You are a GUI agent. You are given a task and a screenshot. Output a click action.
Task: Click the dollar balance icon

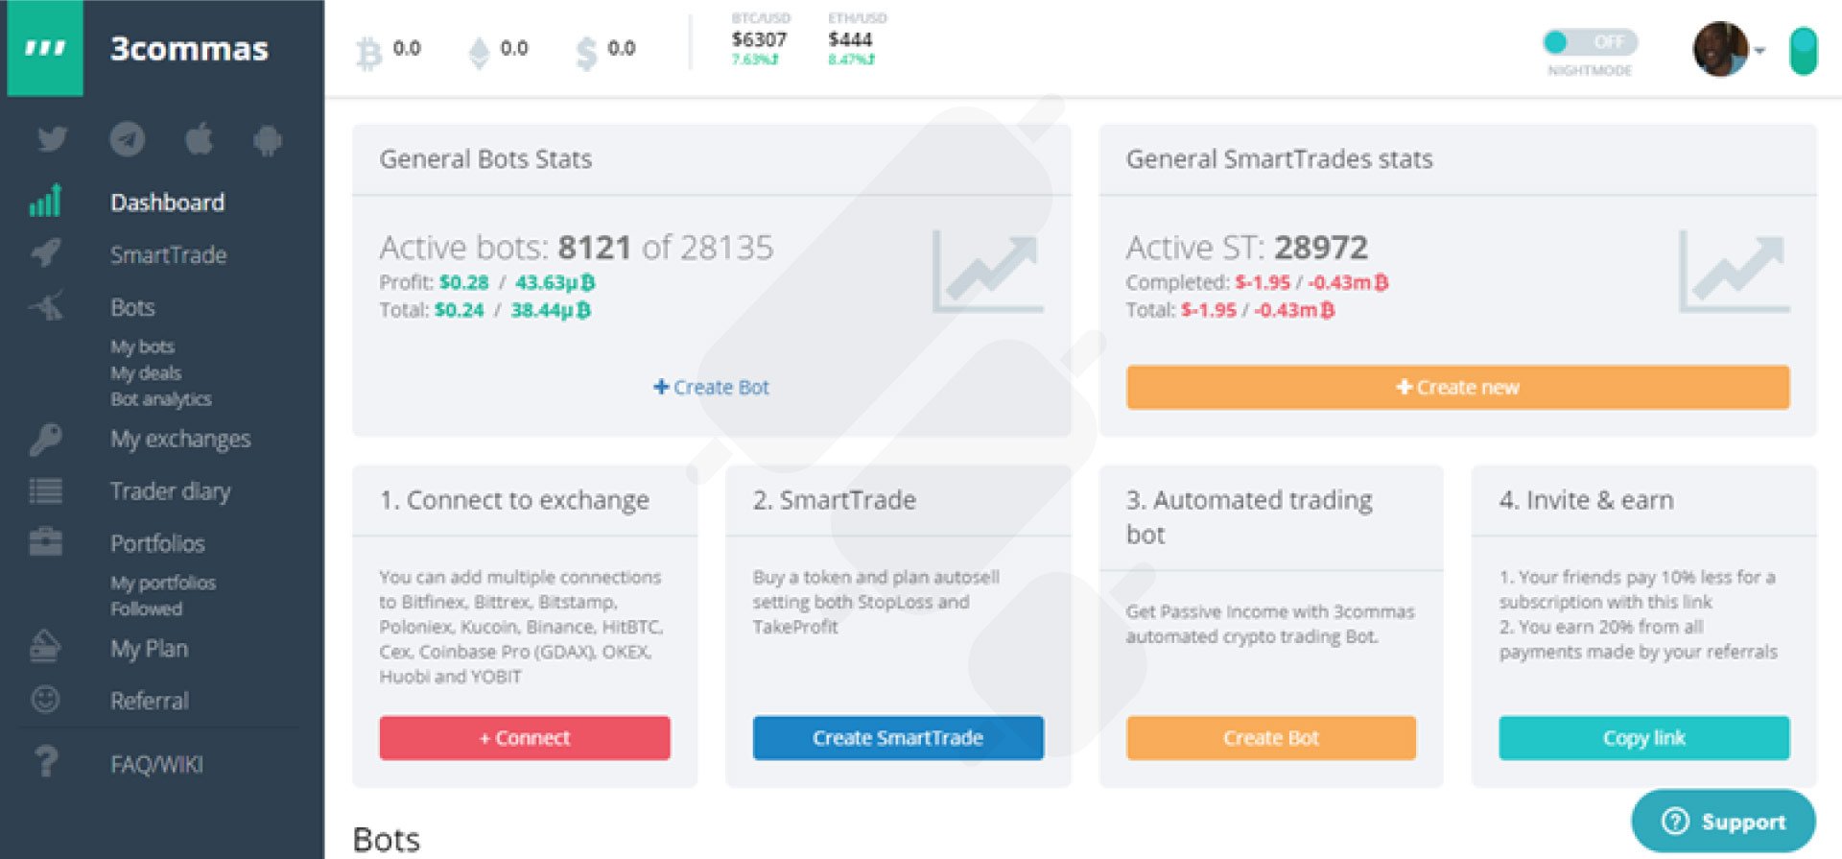pos(586,52)
